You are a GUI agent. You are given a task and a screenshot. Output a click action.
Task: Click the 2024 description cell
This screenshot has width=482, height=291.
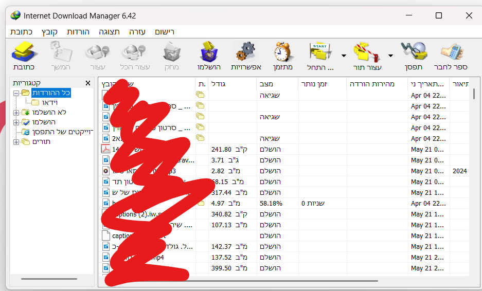459,171
